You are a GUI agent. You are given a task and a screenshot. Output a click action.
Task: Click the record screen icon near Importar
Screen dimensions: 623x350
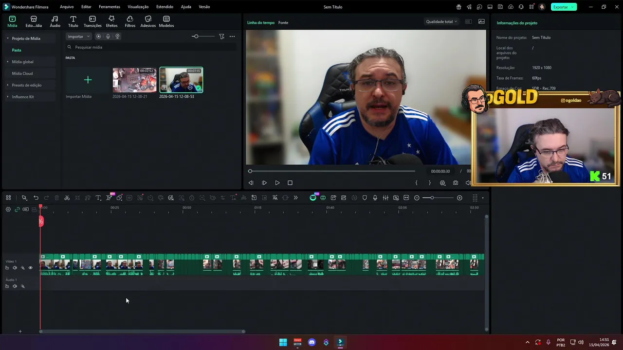[x=98, y=36]
